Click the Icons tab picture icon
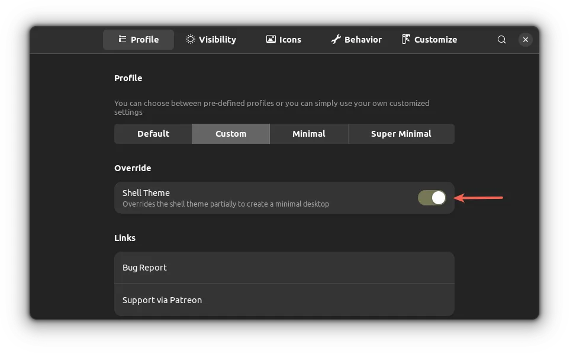Viewport: 570px width, 354px height. 270,39
